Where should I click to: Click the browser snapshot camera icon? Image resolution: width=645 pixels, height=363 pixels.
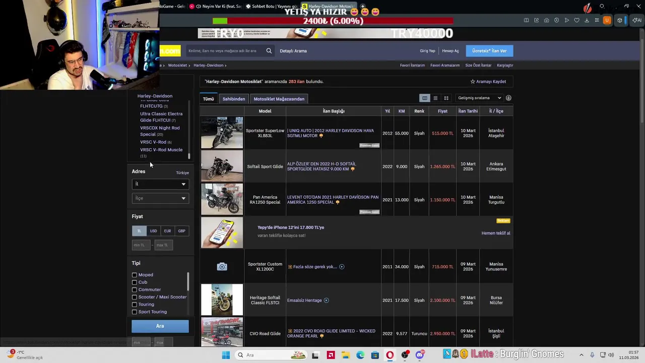[x=546, y=20]
